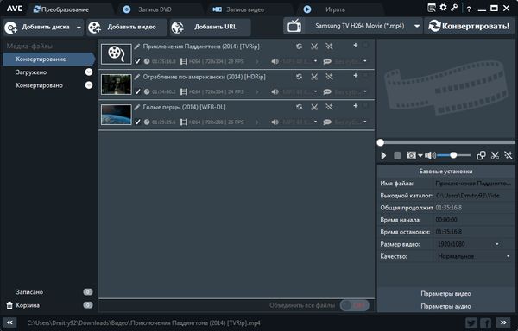Click the Facebook icon in status bar
Image resolution: width=518 pixels, height=331 pixels.
(485, 322)
